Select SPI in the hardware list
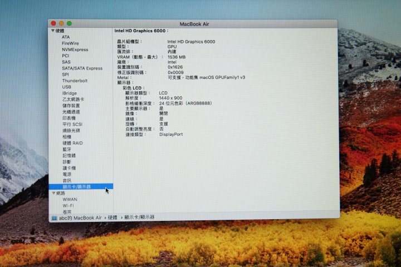Image resolution: width=401 pixels, height=267 pixels. click(66, 75)
